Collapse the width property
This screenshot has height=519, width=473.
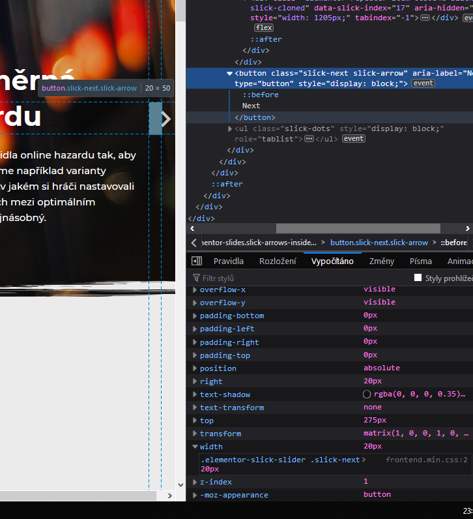point(195,447)
